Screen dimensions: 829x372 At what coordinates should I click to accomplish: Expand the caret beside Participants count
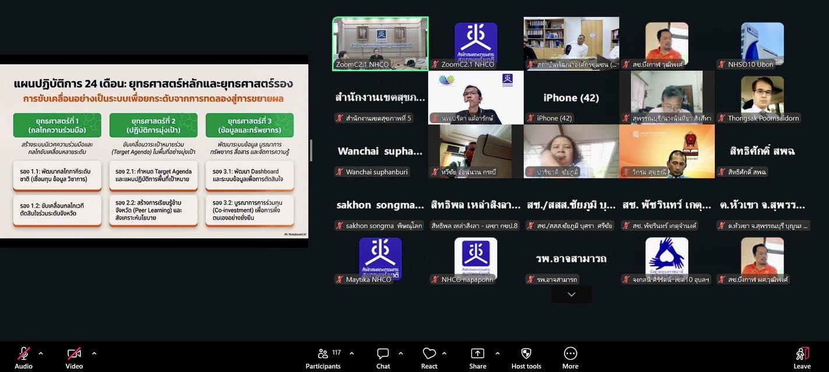click(351, 353)
